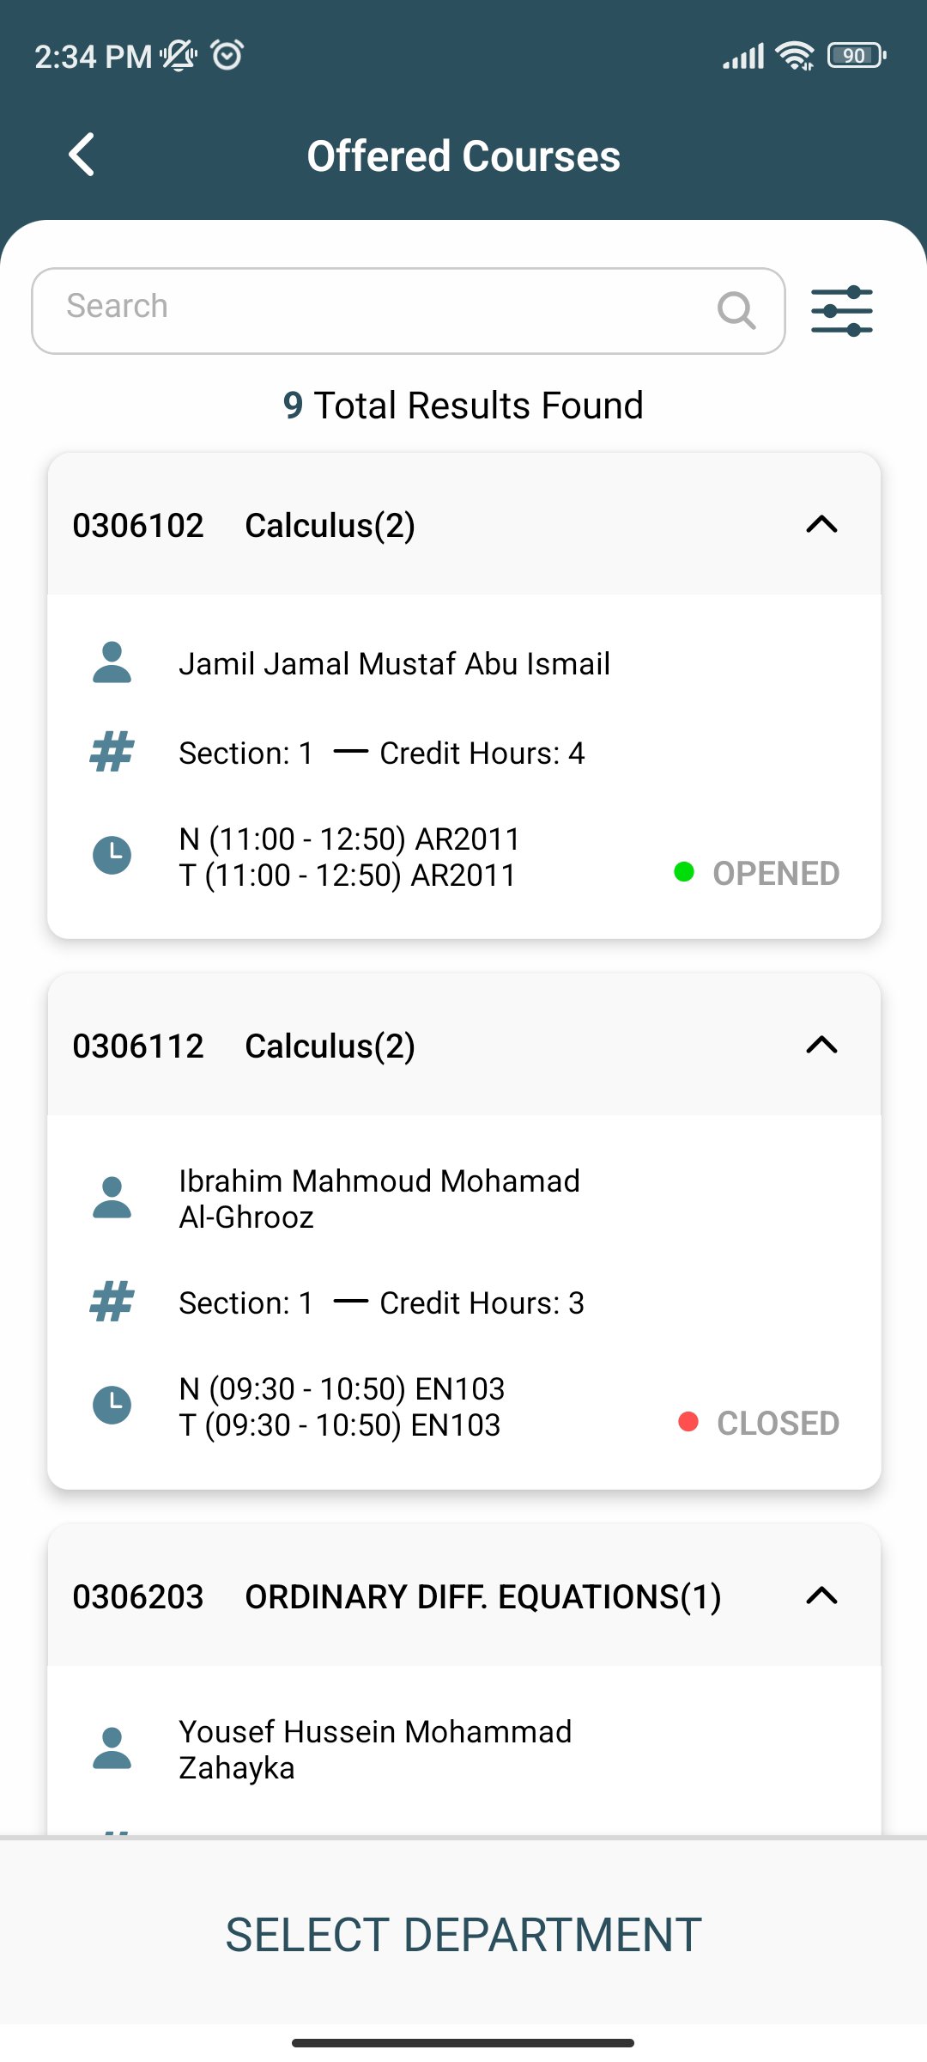Click person icon beside Jamil Jamal
Screen dimensions: 927x2062
112,662
